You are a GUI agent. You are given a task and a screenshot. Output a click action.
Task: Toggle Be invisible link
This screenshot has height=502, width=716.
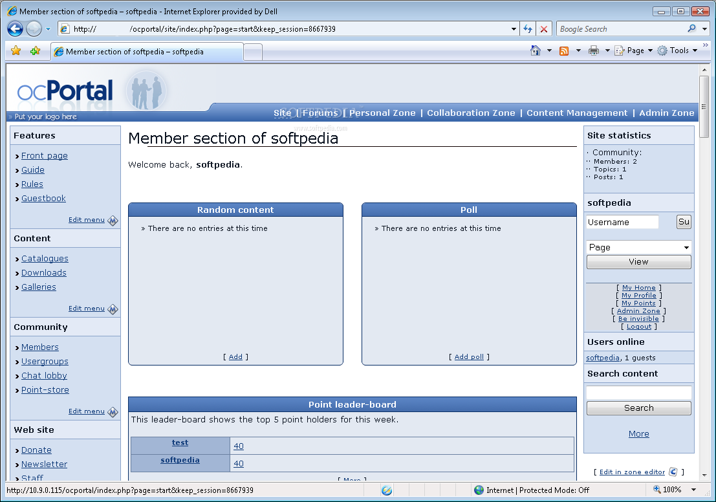tap(638, 319)
